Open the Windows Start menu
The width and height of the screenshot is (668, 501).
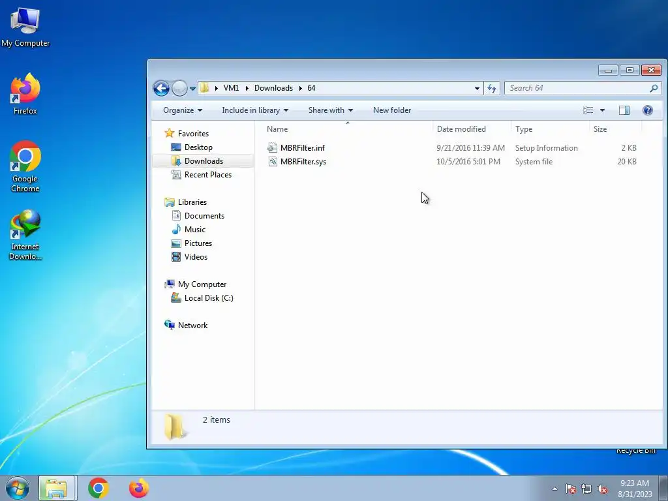coord(18,488)
